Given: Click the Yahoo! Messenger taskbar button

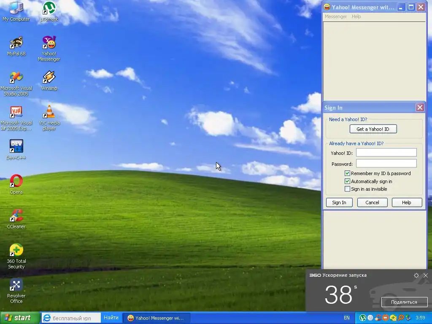Looking at the screenshot, I should pos(156,318).
